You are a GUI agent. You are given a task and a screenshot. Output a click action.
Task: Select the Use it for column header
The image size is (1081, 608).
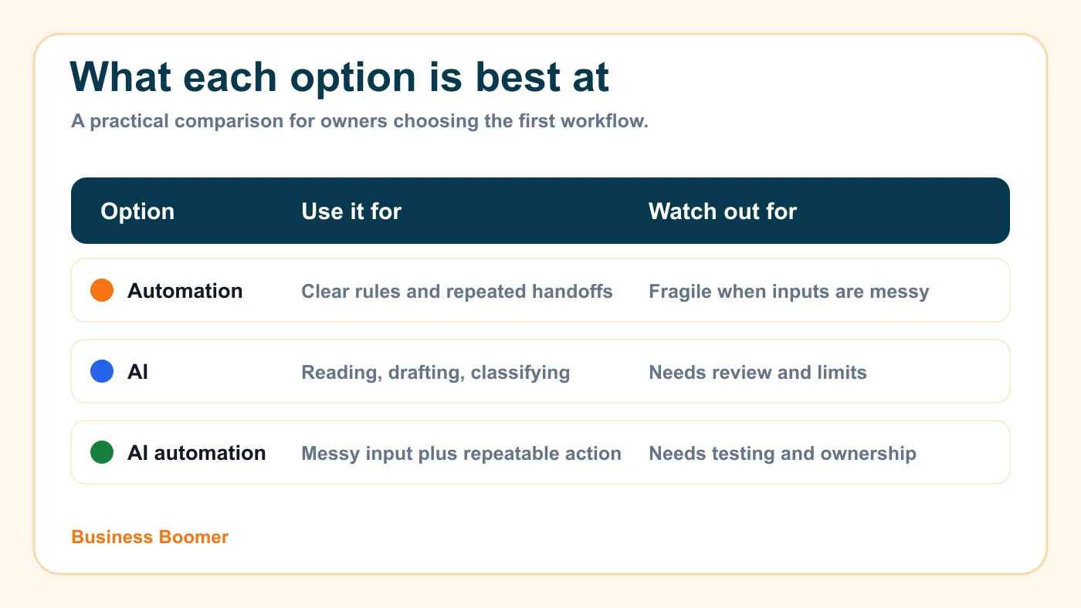tap(351, 211)
